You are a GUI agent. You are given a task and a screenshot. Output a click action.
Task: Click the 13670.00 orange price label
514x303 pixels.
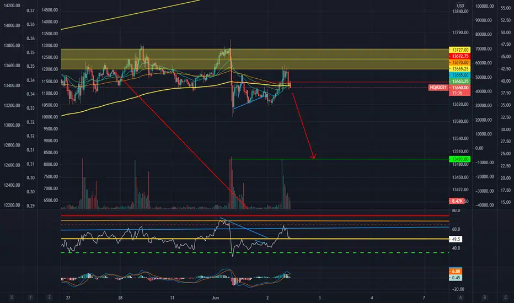pos(459,62)
